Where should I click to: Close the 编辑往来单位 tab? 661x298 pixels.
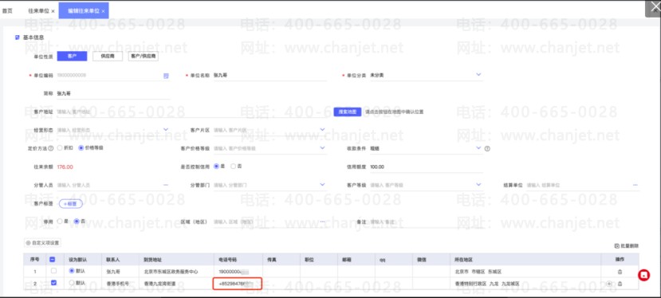click(x=104, y=11)
